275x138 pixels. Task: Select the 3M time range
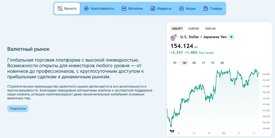(194, 63)
